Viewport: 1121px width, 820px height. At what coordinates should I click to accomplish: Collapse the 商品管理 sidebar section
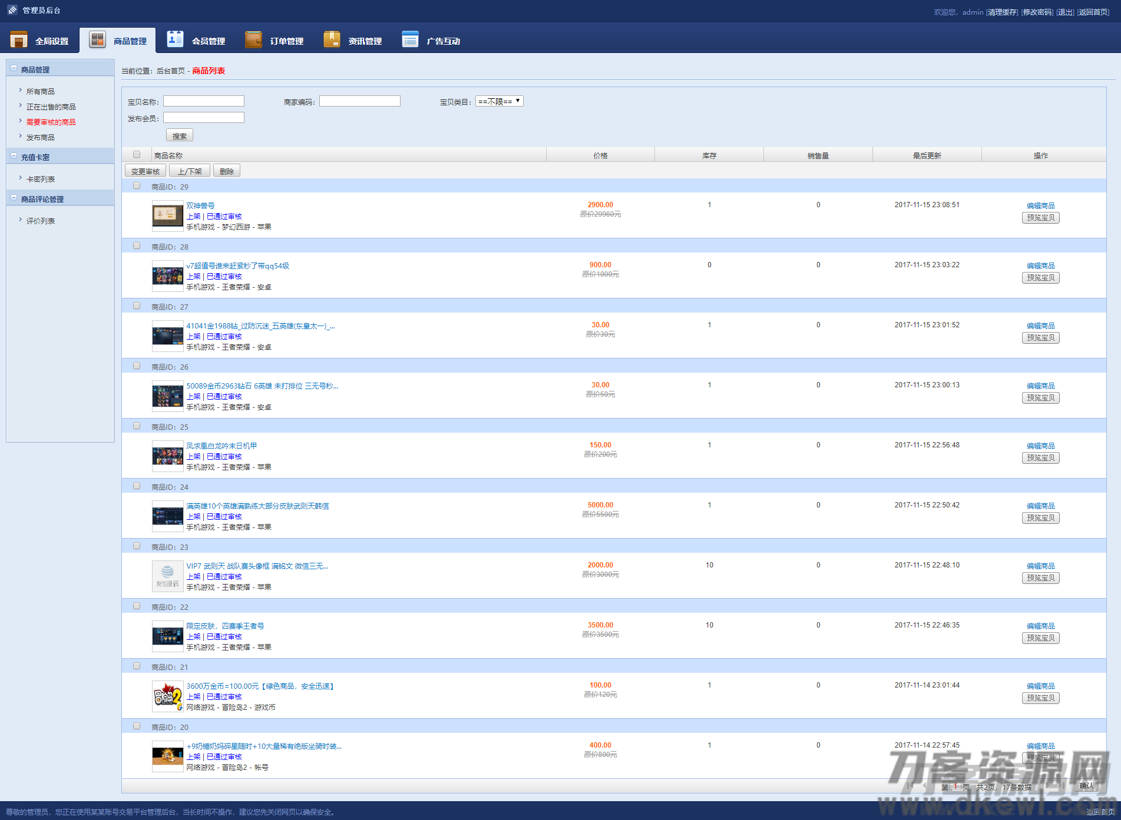[14, 68]
